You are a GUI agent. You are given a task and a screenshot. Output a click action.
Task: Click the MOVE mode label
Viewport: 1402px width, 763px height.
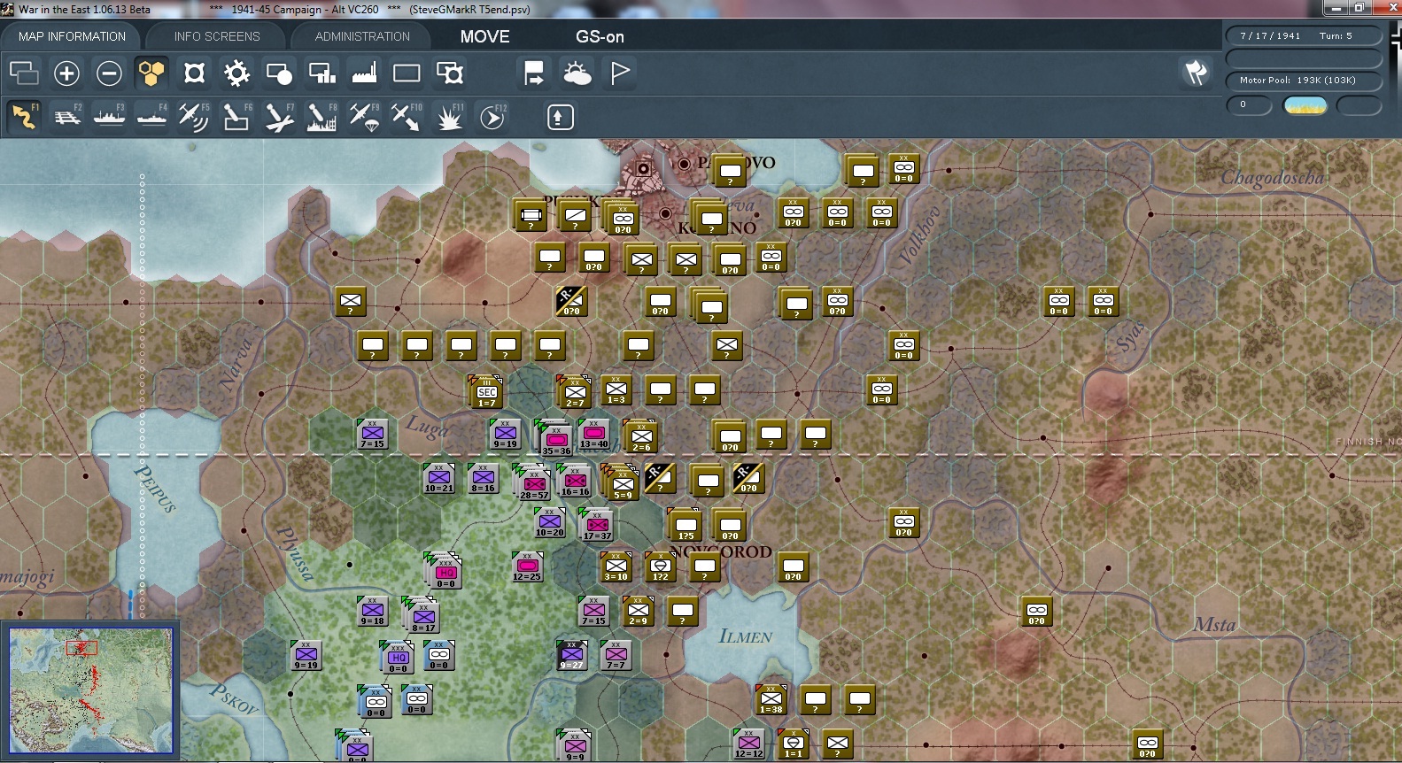(484, 36)
